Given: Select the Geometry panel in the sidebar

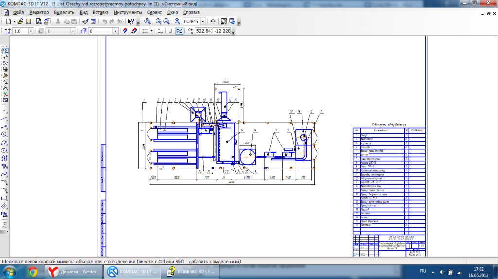Looking at the screenshot, I should click(x=5, y=51).
